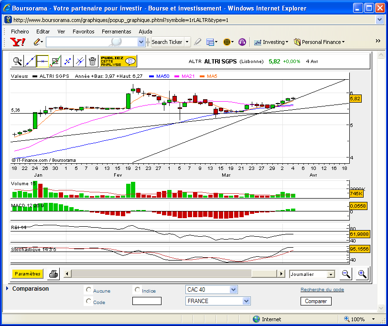The image size is (388, 326).
Task: Open the indicators chart tool
Action: click(54, 61)
